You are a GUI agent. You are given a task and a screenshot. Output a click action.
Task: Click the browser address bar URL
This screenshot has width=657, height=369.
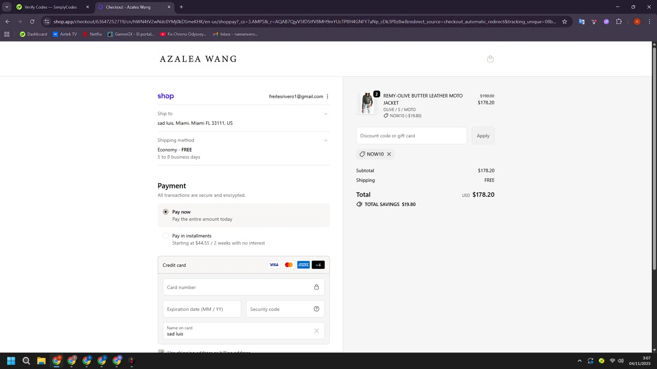[x=305, y=21]
